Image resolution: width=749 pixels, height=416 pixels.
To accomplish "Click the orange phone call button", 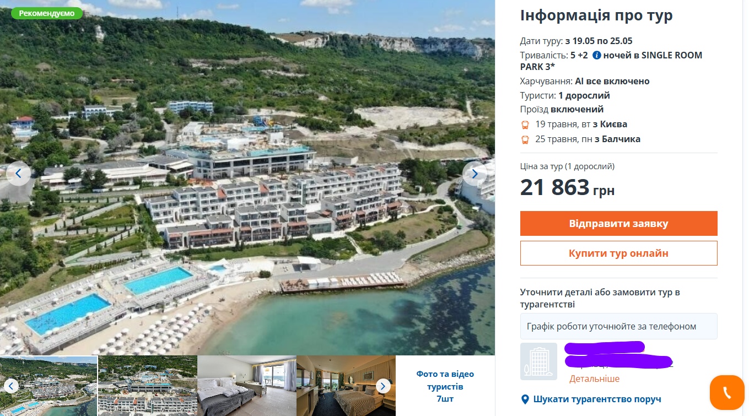I will coord(726,392).
